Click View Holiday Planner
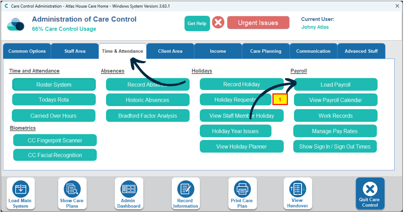The width and height of the screenshot is (404, 212). coord(242,147)
